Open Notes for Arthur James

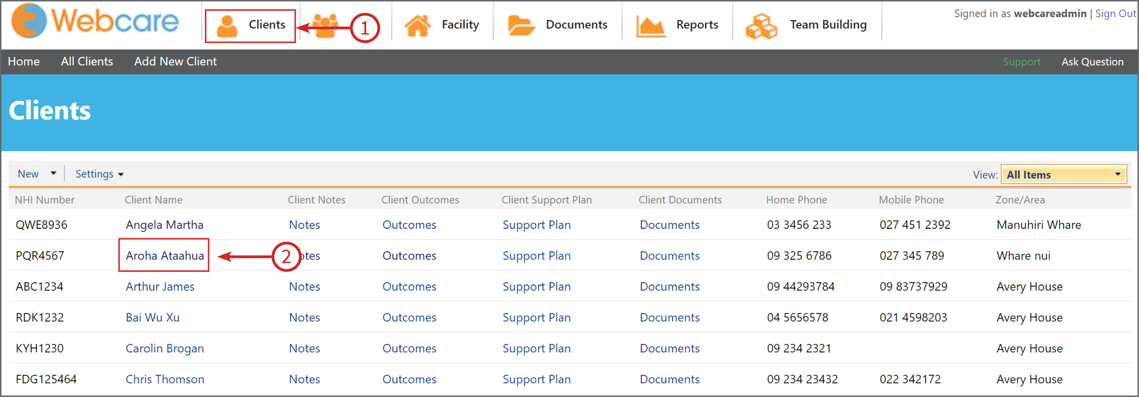[304, 286]
